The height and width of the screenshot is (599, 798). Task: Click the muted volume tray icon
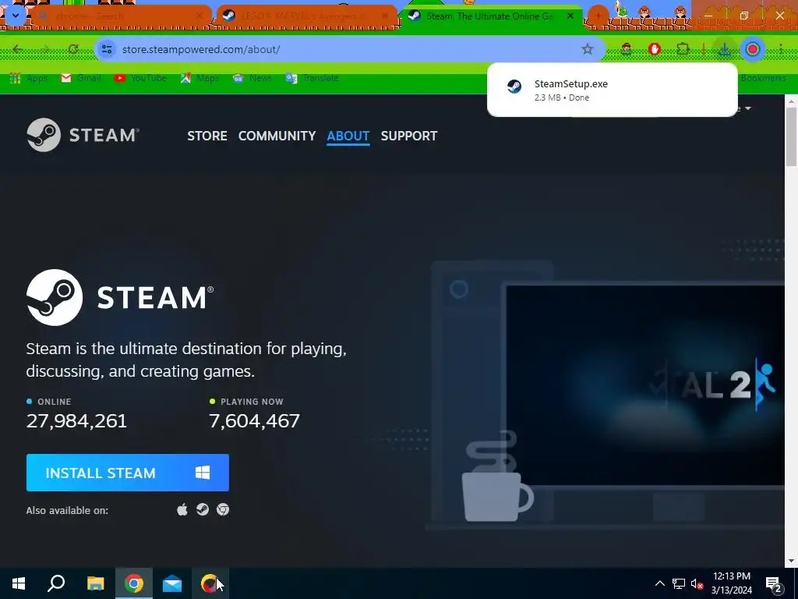[x=697, y=583]
